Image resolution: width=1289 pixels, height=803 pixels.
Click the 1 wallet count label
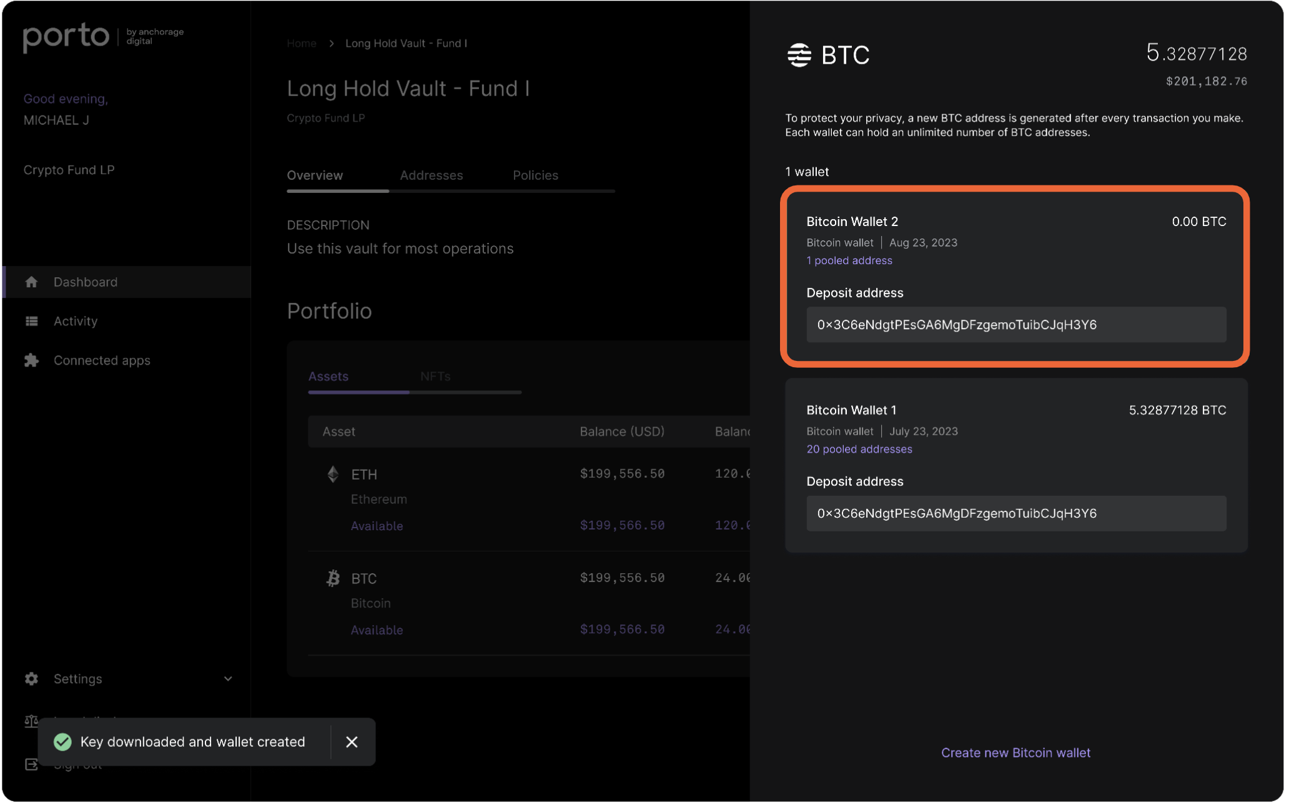[x=807, y=172]
